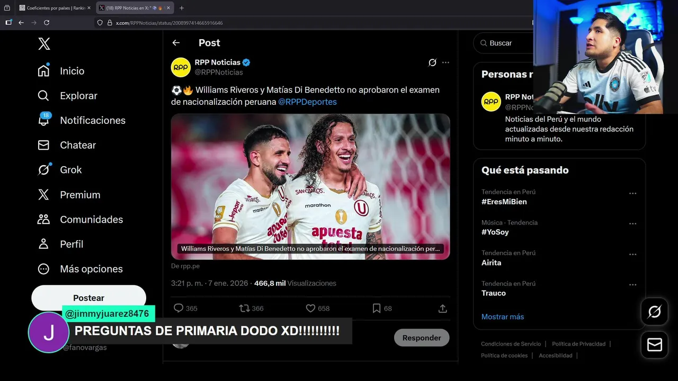Viewport: 678px width, 381px height.
Task: Open the Grok icon beside the post menu
Action: tap(432, 62)
